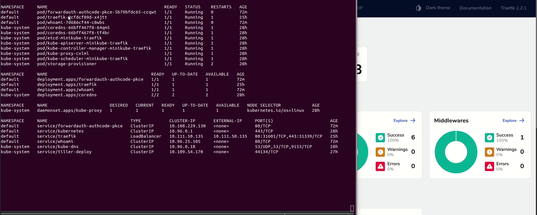Click service/tiller-deploy in terminal
Viewport: 537px width, 215px height.
(64, 152)
